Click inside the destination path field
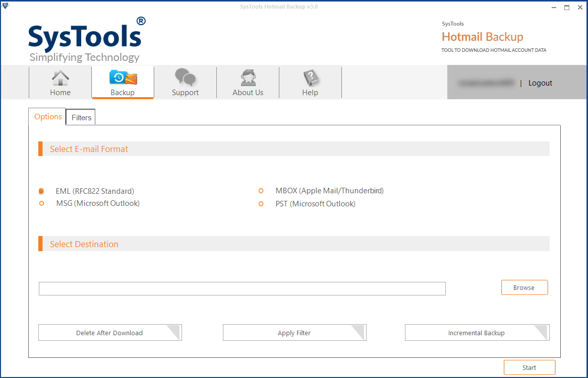Screen dimensions: 588x378 coord(242,288)
